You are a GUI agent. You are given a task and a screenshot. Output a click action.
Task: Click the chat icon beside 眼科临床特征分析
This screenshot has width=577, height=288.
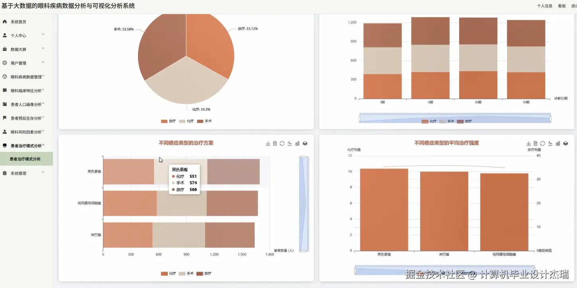5,90
